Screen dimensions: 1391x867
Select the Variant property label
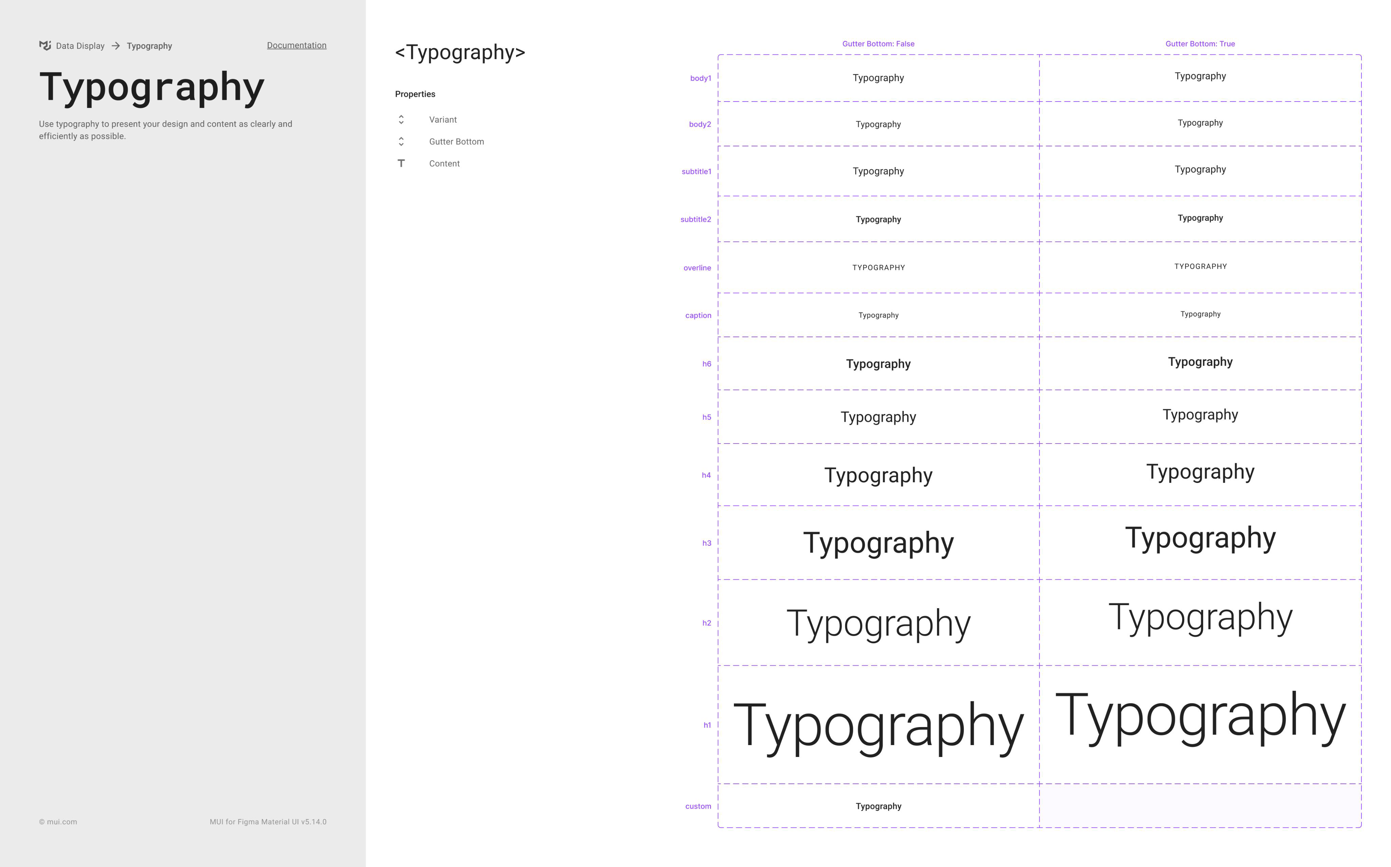pyautogui.click(x=442, y=120)
